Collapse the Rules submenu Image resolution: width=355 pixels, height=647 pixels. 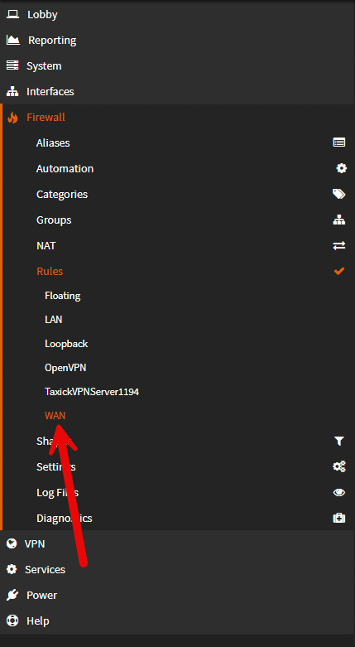pos(177,271)
